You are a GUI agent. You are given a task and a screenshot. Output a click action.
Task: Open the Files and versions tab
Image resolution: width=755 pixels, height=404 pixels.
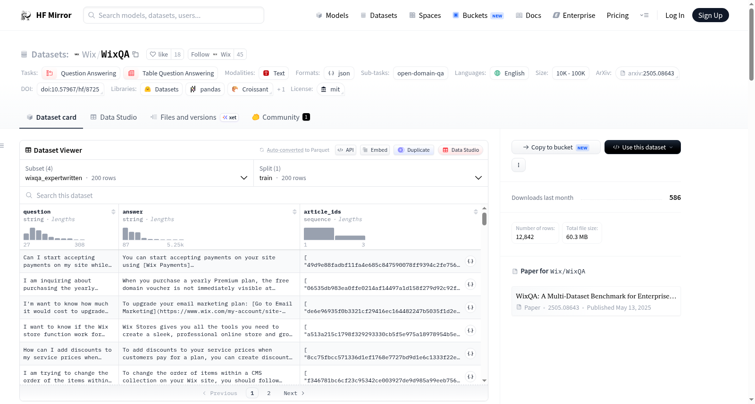coord(194,117)
